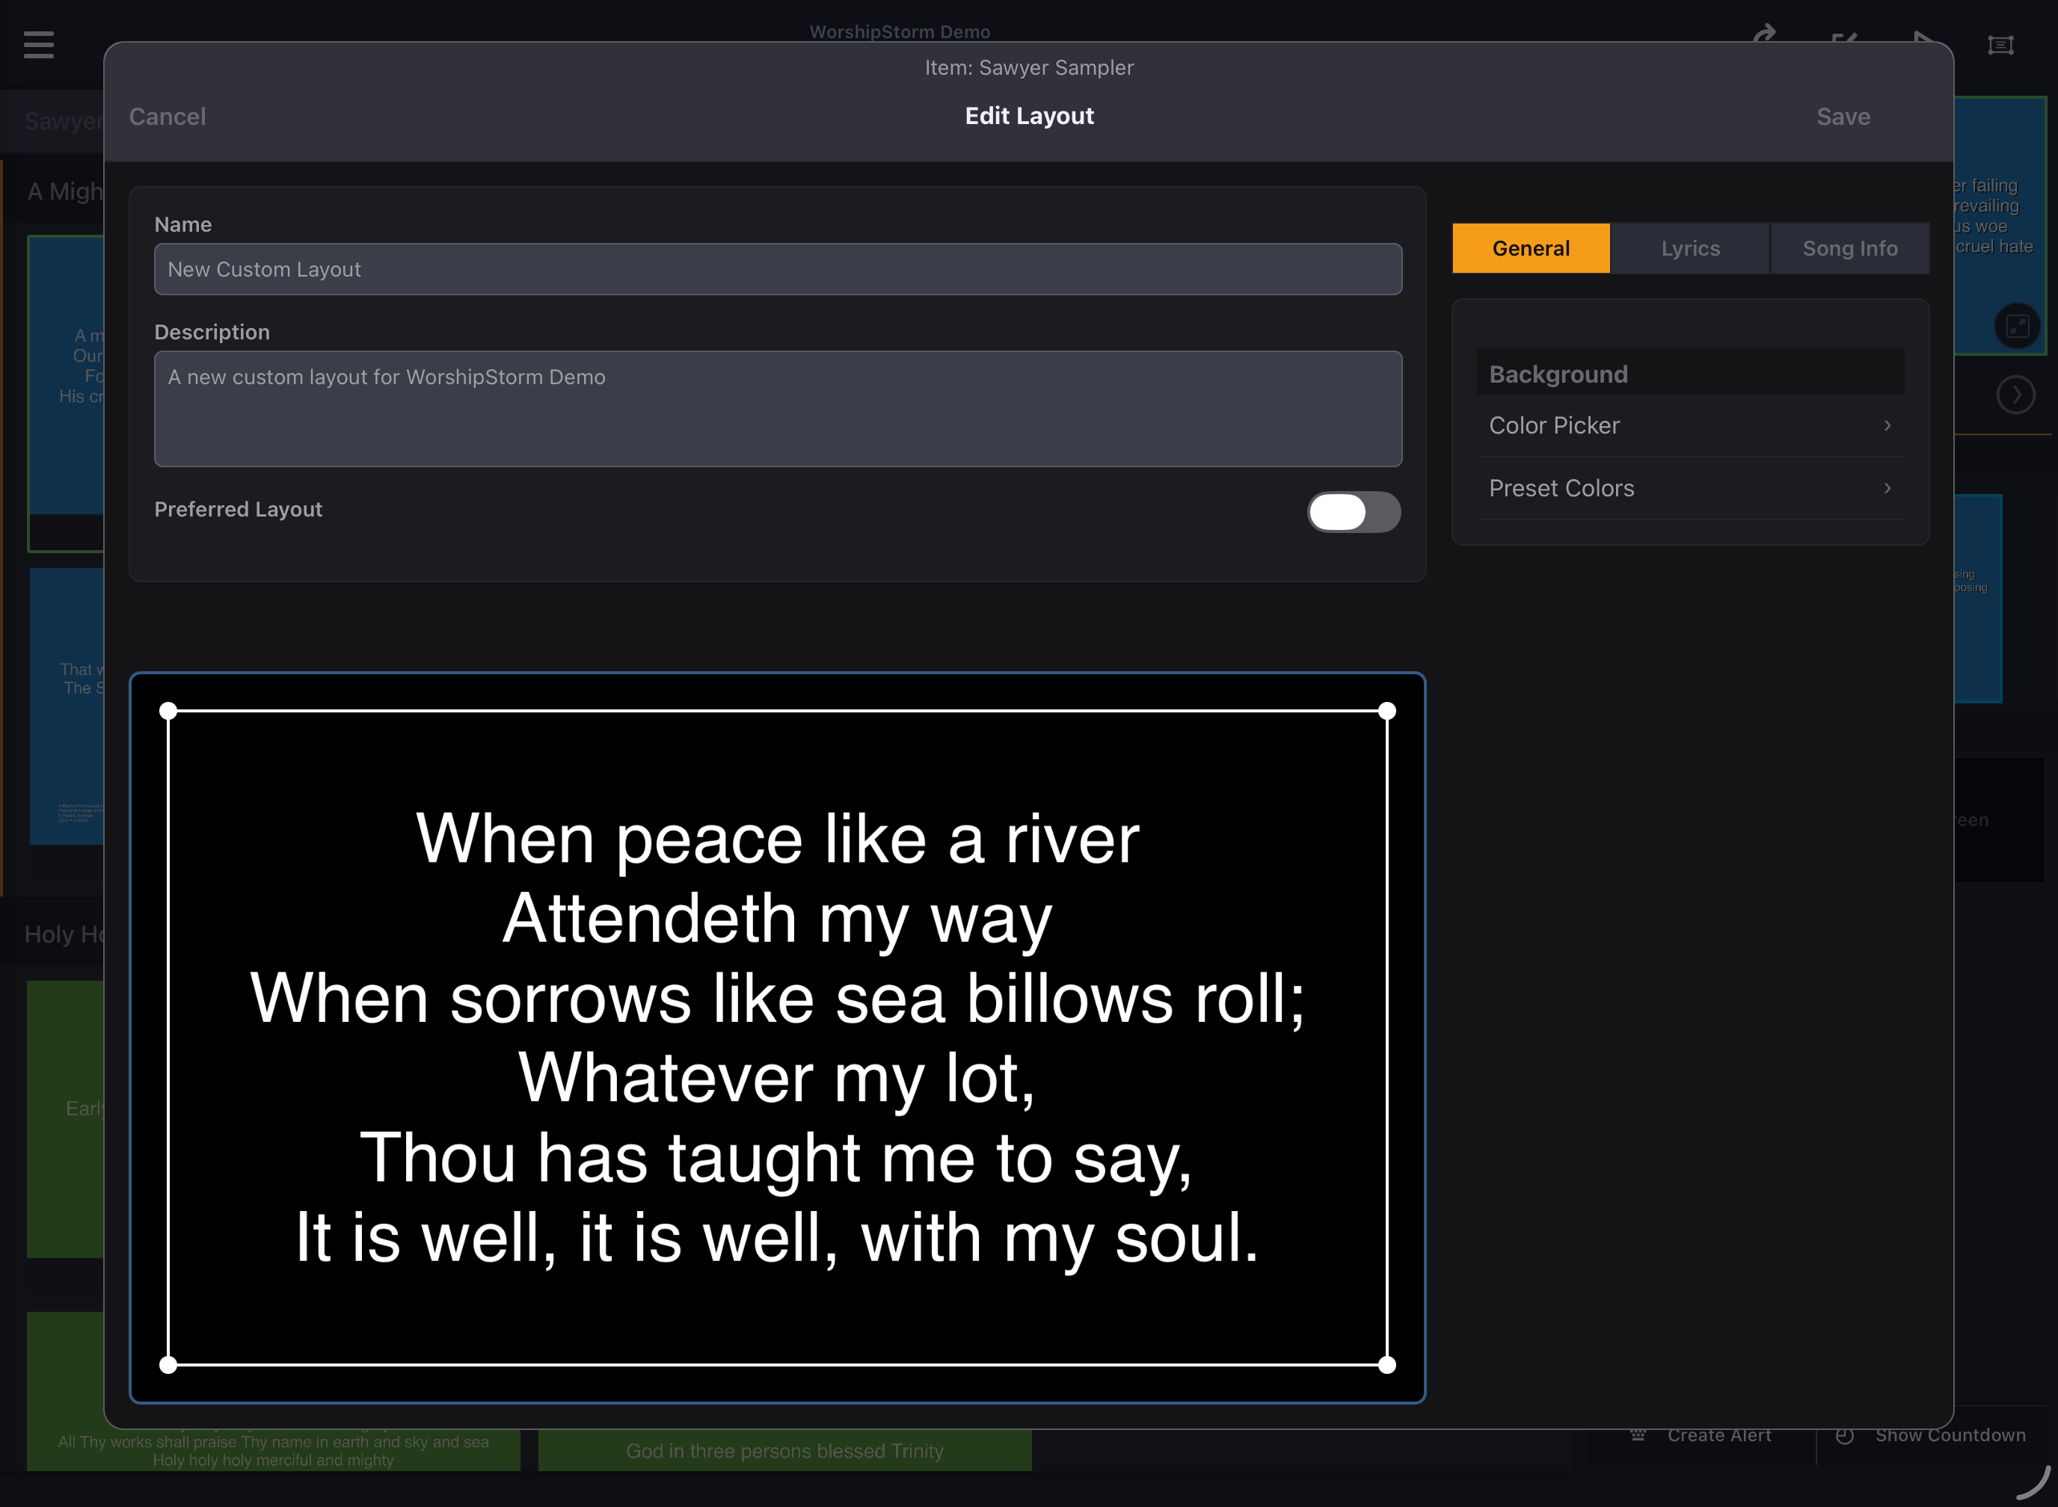Select the 'God in three persons blessed Trinity' slide
Viewport: 2058px width, 1507px height.
pos(785,1450)
